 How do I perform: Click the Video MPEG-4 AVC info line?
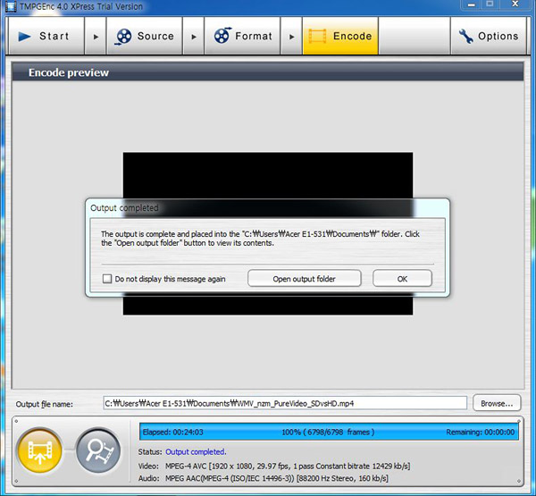point(274,467)
